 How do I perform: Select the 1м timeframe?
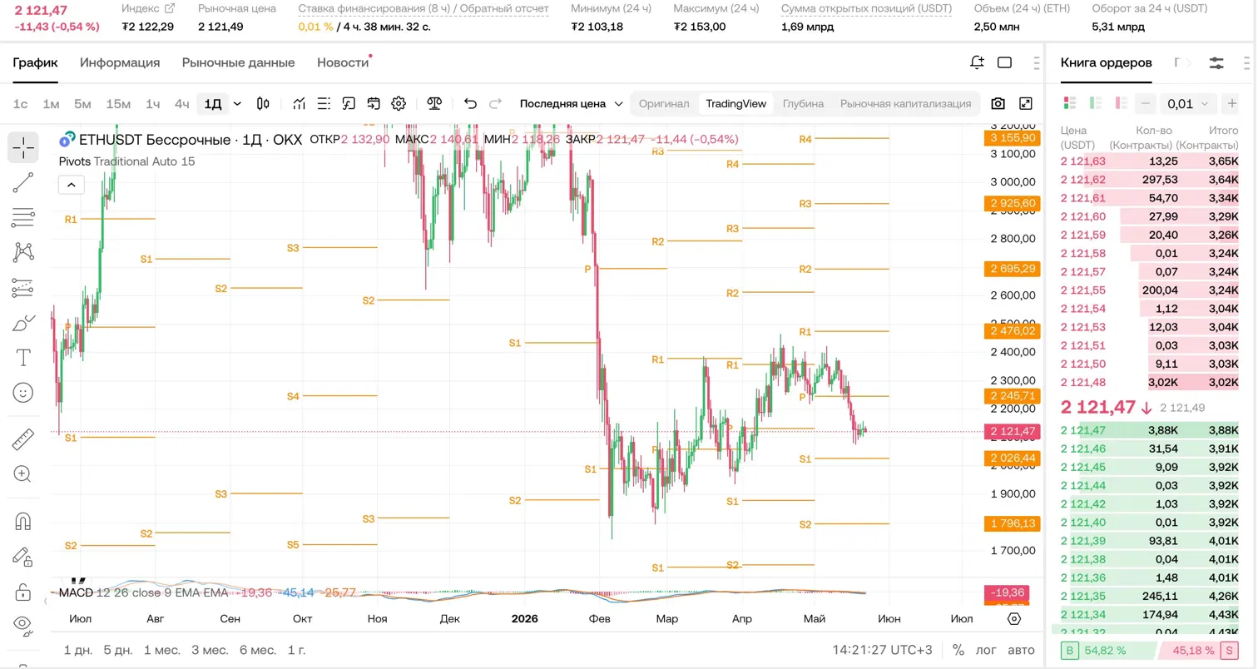(51, 104)
